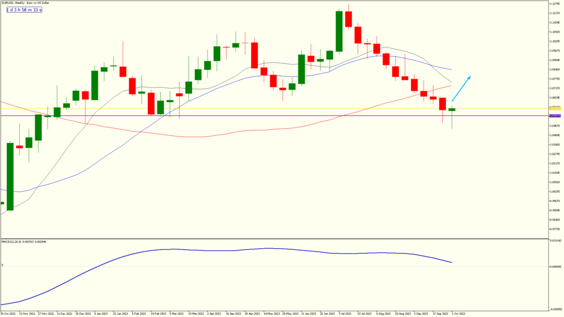The image size is (564, 317).
Task: Click the 30 Oct 2022 date label
Action: pos(7,314)
